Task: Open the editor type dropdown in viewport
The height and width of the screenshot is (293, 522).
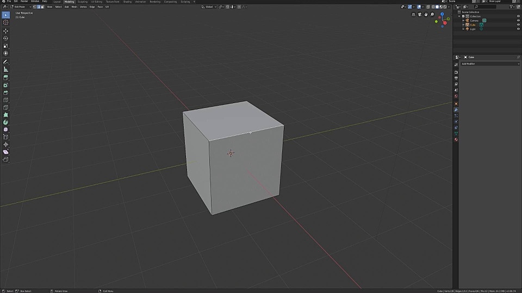Action: (x=5, y=7)
